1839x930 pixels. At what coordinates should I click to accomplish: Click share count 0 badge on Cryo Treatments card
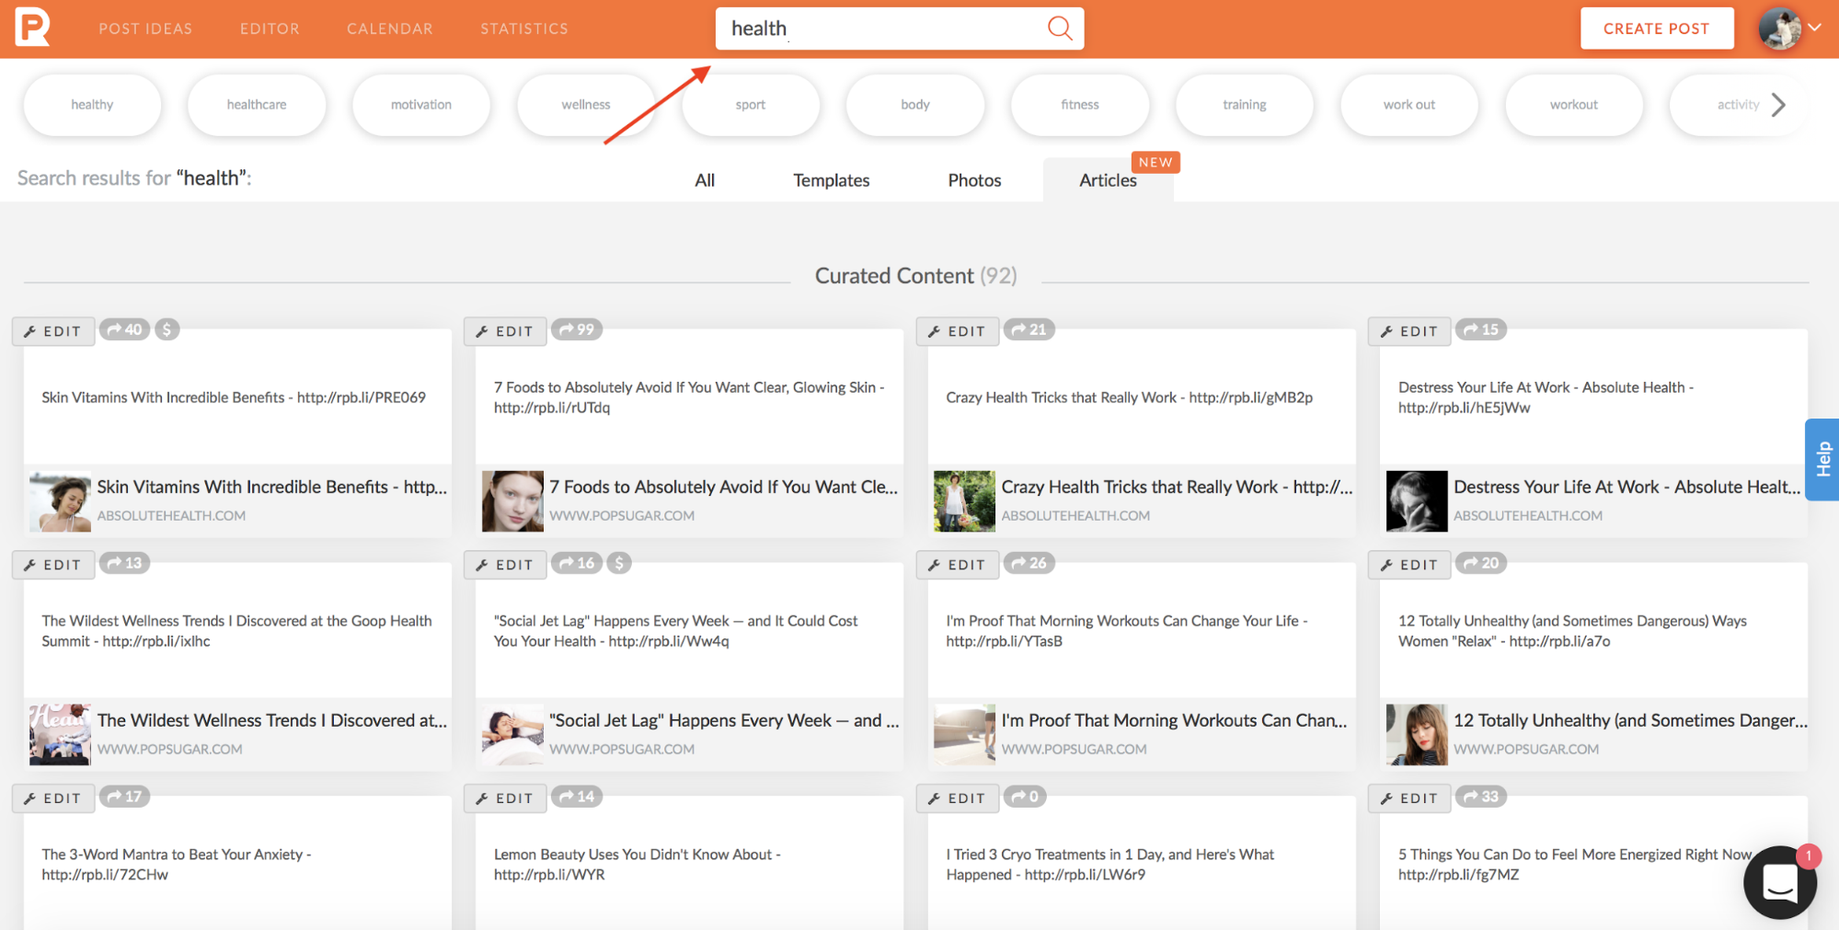tap(1025, 797)
